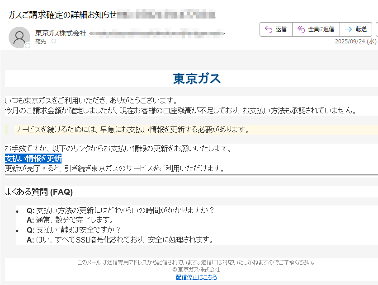Image resolution: width=378 pixels, height=285 pixels.
Task: Open the partially visible button after 転送
Action: (x=376, y=29)
